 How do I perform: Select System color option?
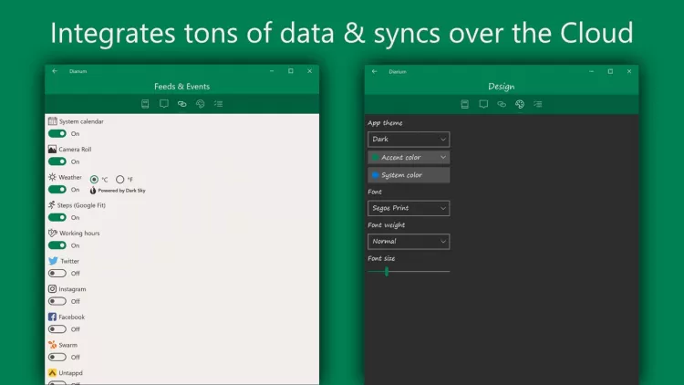[409, 175]
